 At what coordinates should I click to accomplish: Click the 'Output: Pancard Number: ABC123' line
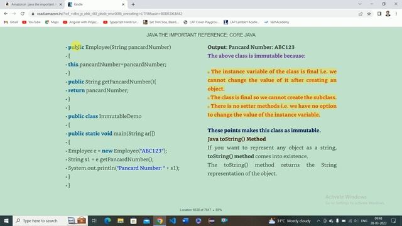(x=251, y=47)
